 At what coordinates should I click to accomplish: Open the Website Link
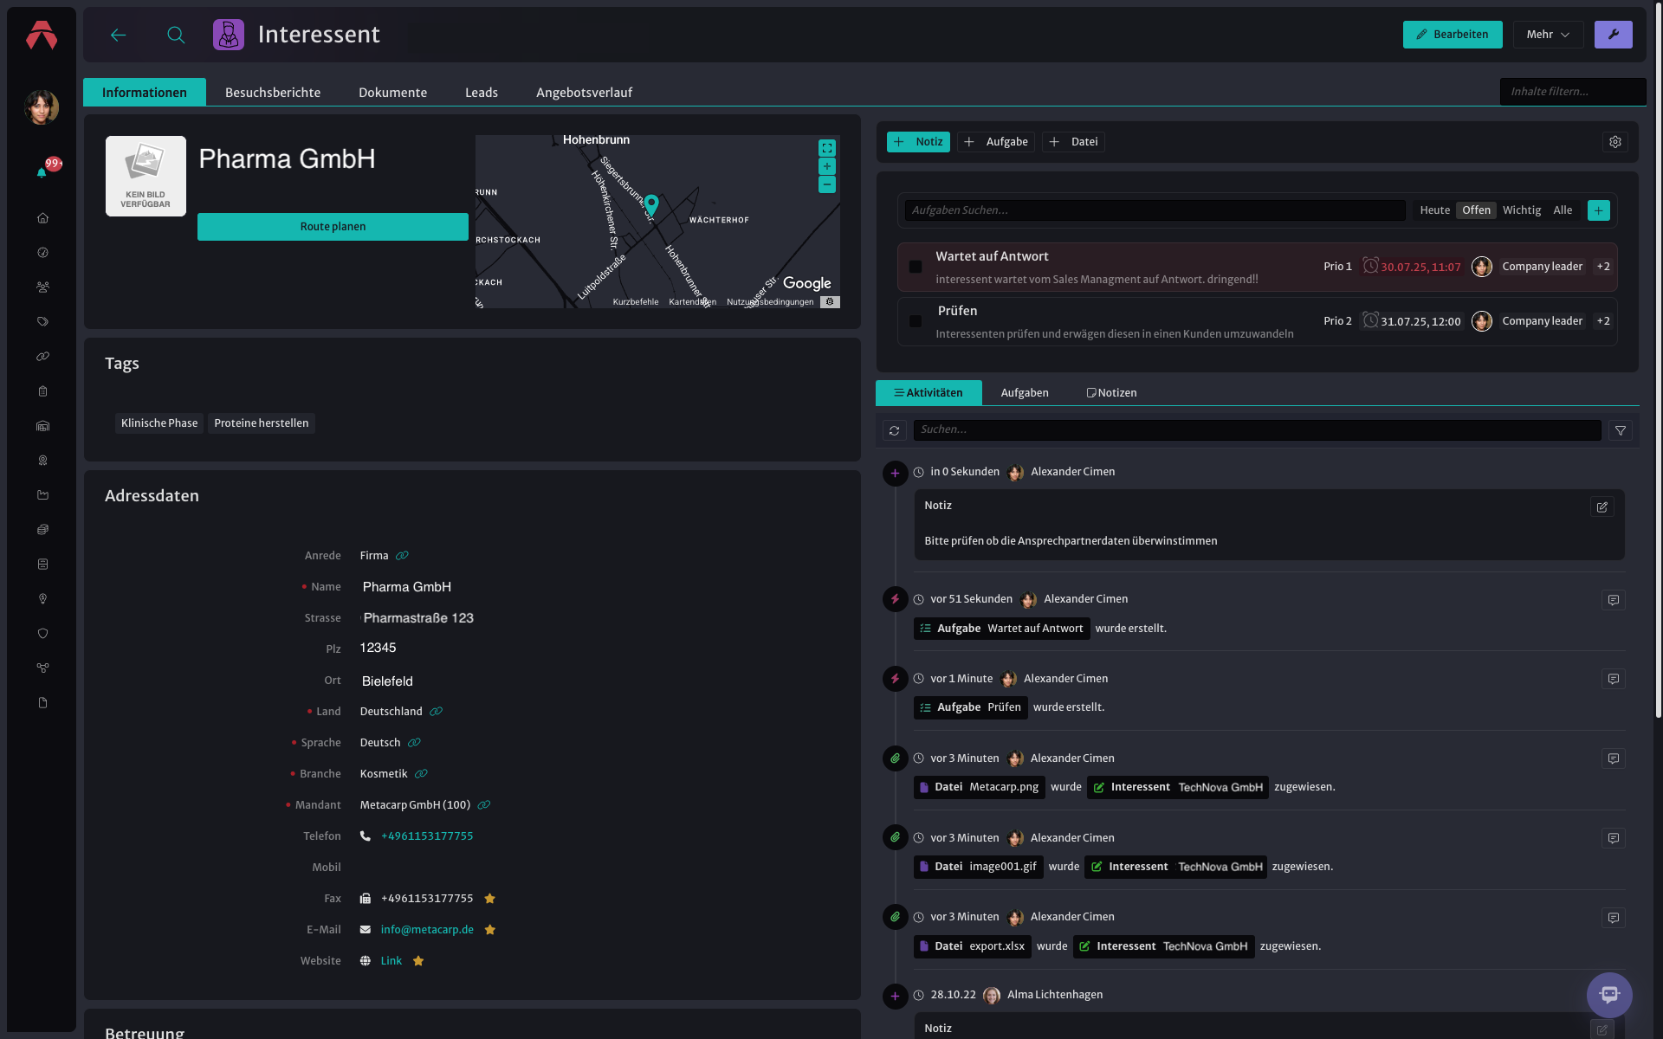[x=391, y=961]
